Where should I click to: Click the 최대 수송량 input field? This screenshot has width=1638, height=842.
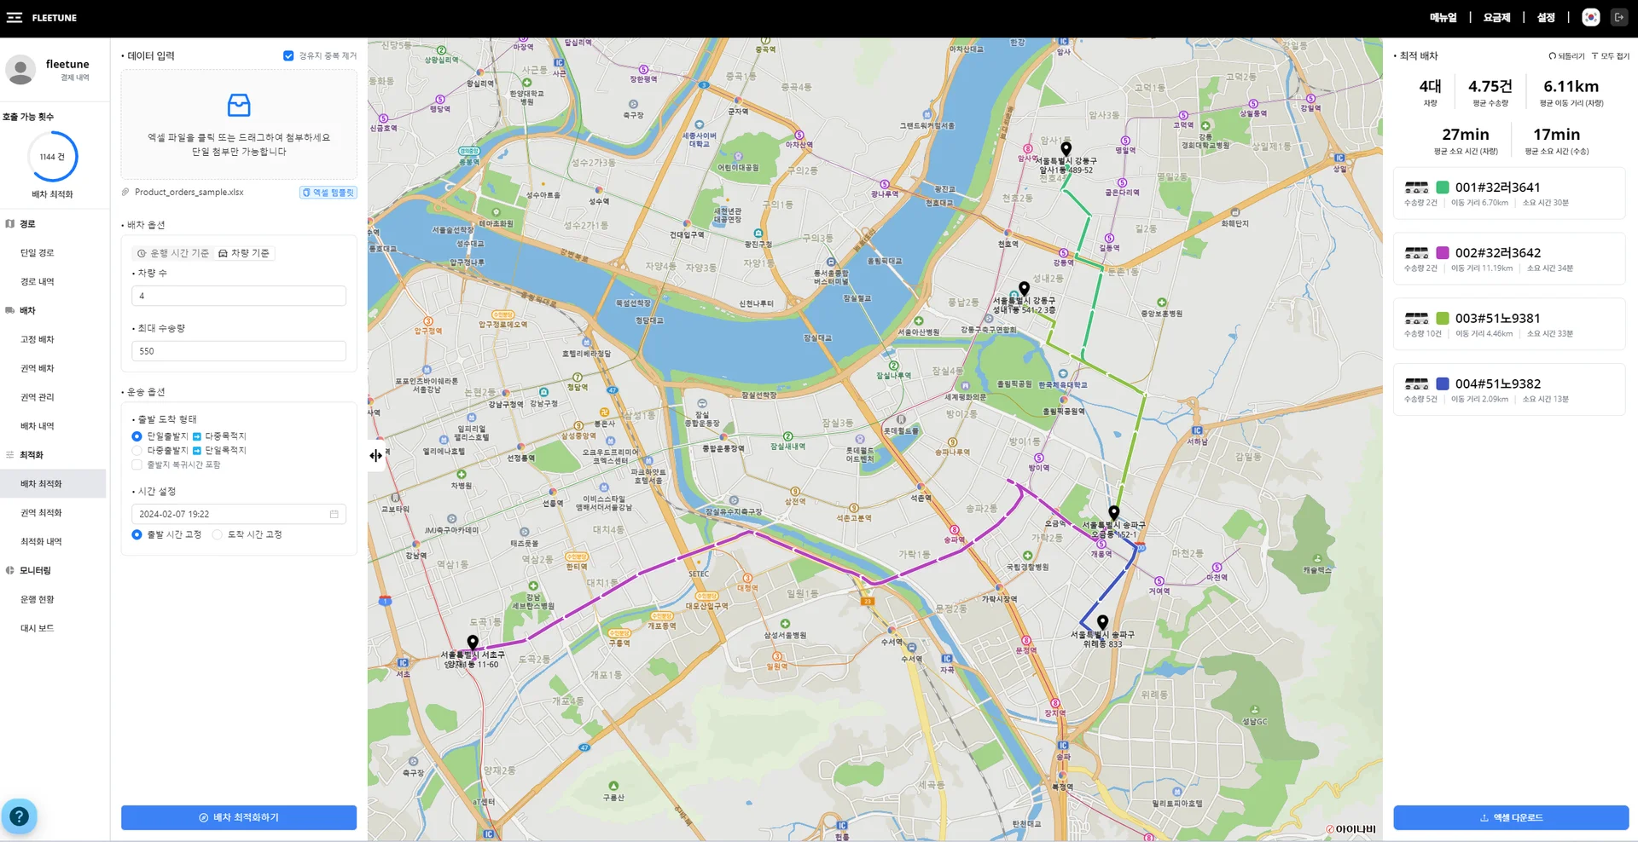(239, 351)
